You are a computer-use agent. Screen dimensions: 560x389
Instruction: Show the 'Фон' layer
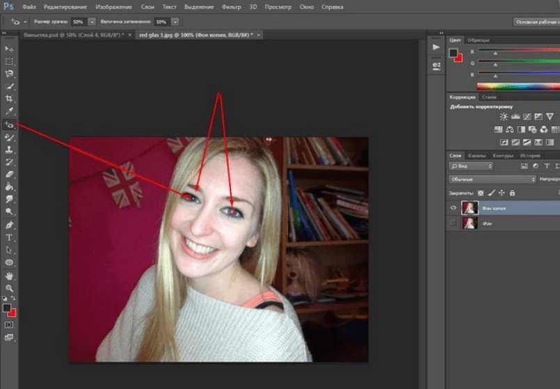(454, 223)
